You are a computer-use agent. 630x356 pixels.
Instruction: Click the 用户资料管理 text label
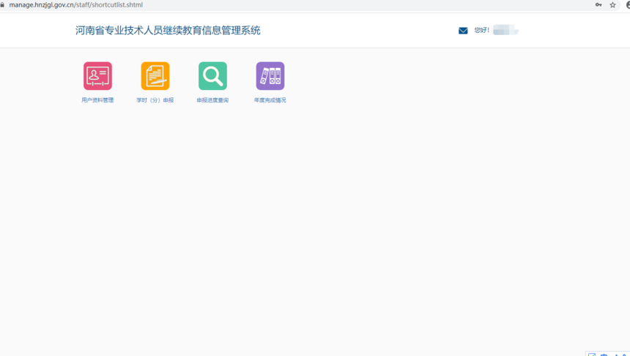pos(97,100)
